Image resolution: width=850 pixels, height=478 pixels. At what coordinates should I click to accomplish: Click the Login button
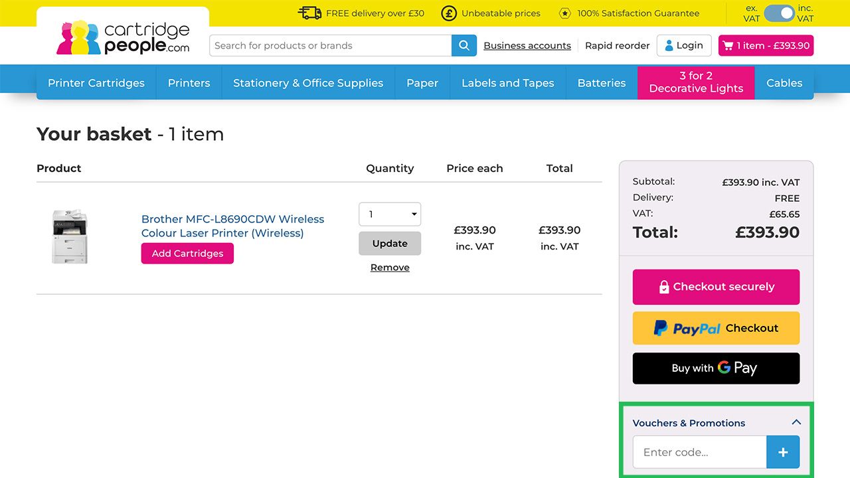pyautogui.click(x=684, y=46)
